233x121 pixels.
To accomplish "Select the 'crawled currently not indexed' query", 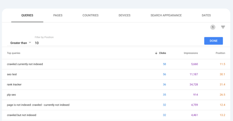I will click(x=25, y=64).
